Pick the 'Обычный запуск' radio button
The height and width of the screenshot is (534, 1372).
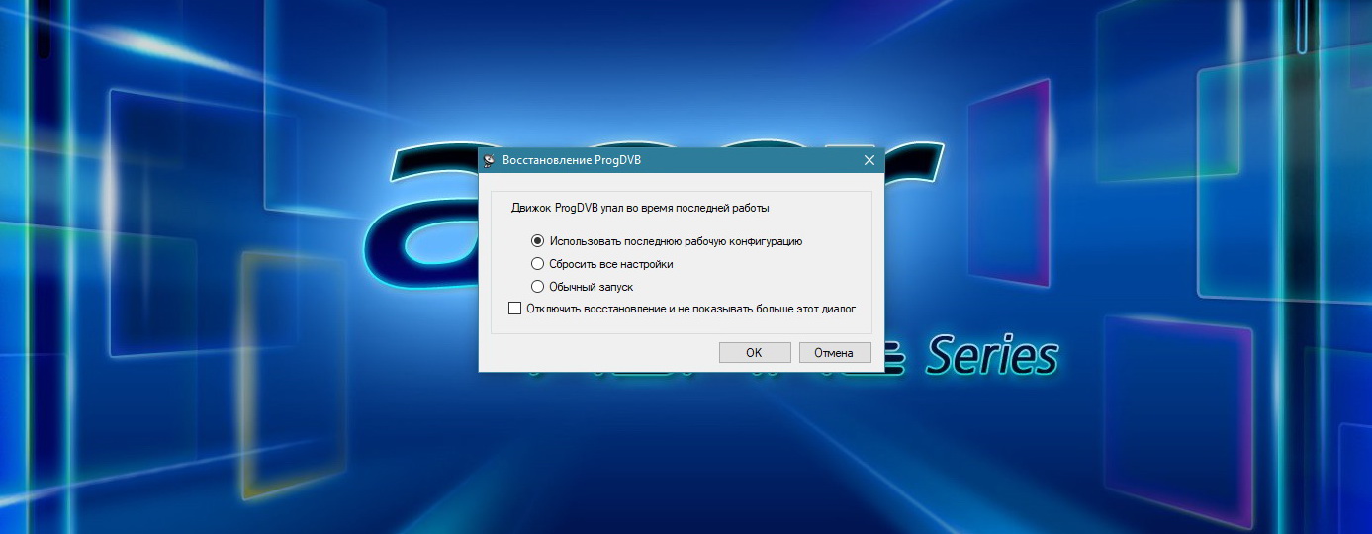point(538,287)
